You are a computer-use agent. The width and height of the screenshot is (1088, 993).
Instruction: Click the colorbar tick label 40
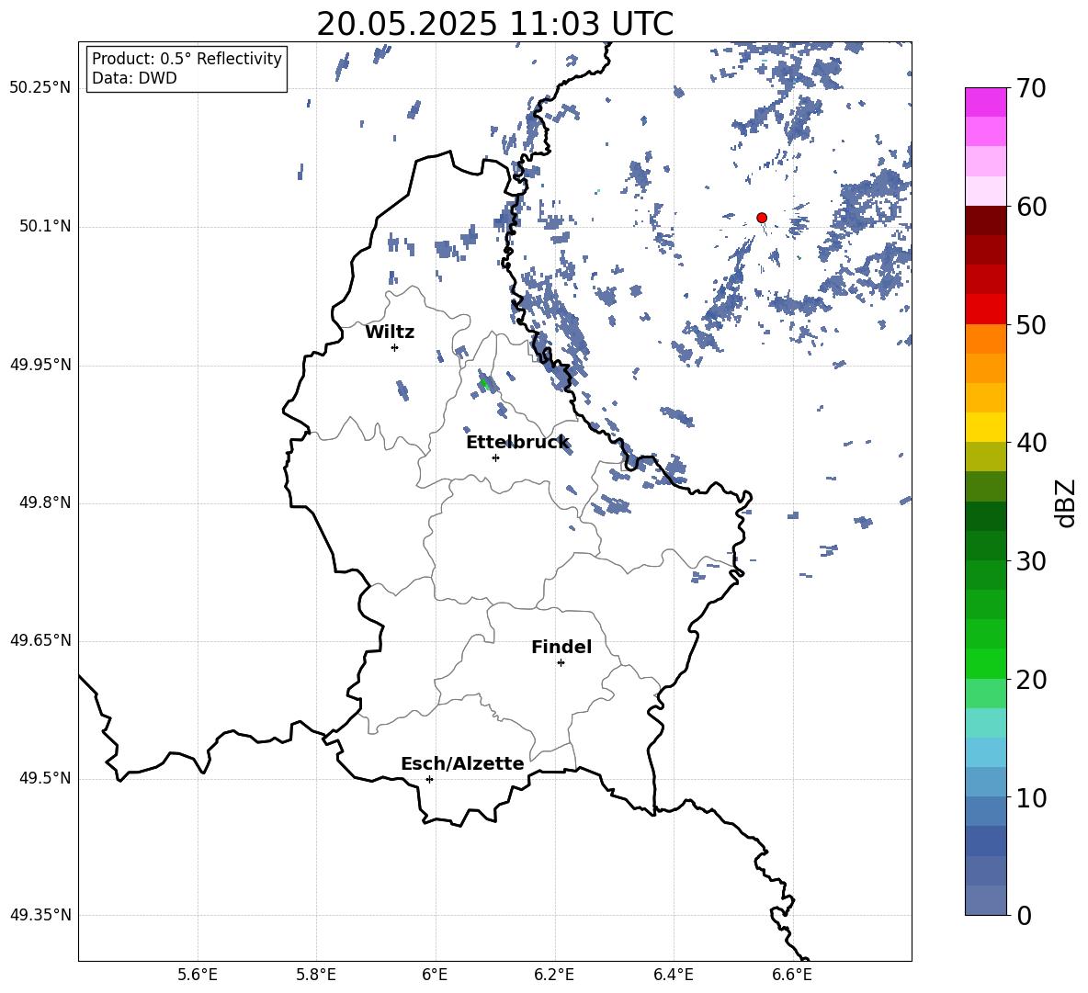tap(1031, 443)
